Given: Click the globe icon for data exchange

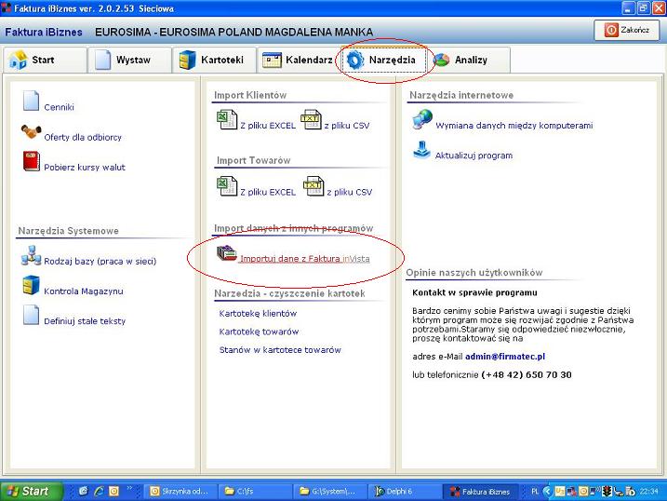Looking at the screenshot, I should (x=422, y=119).
